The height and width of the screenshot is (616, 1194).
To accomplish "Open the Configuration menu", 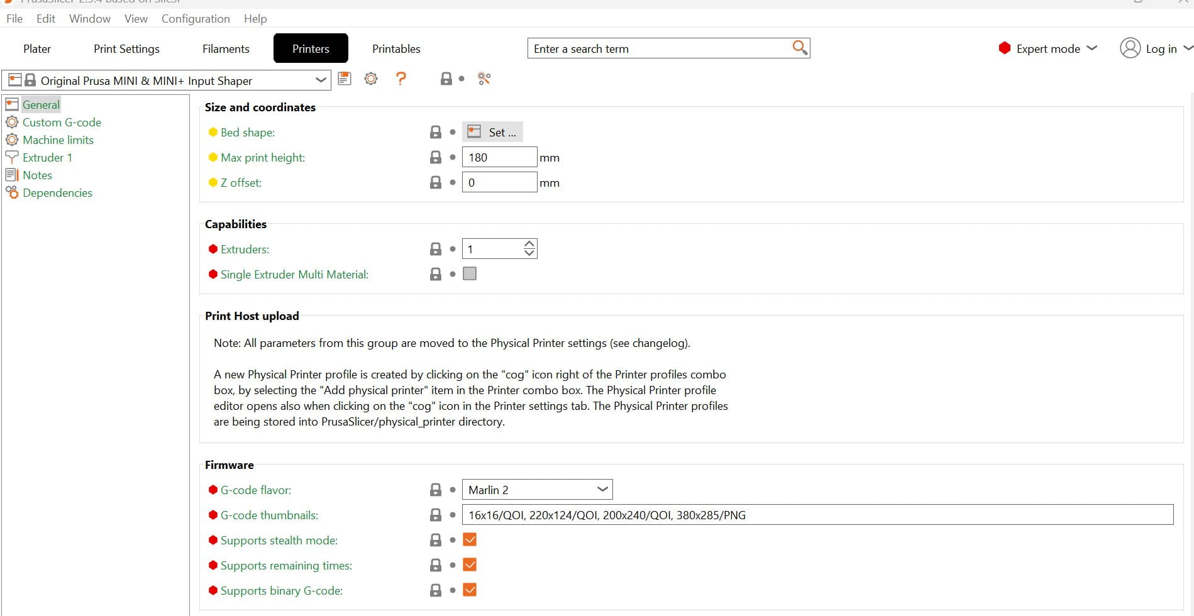I will pyautogui.click(x=196, y=18).
